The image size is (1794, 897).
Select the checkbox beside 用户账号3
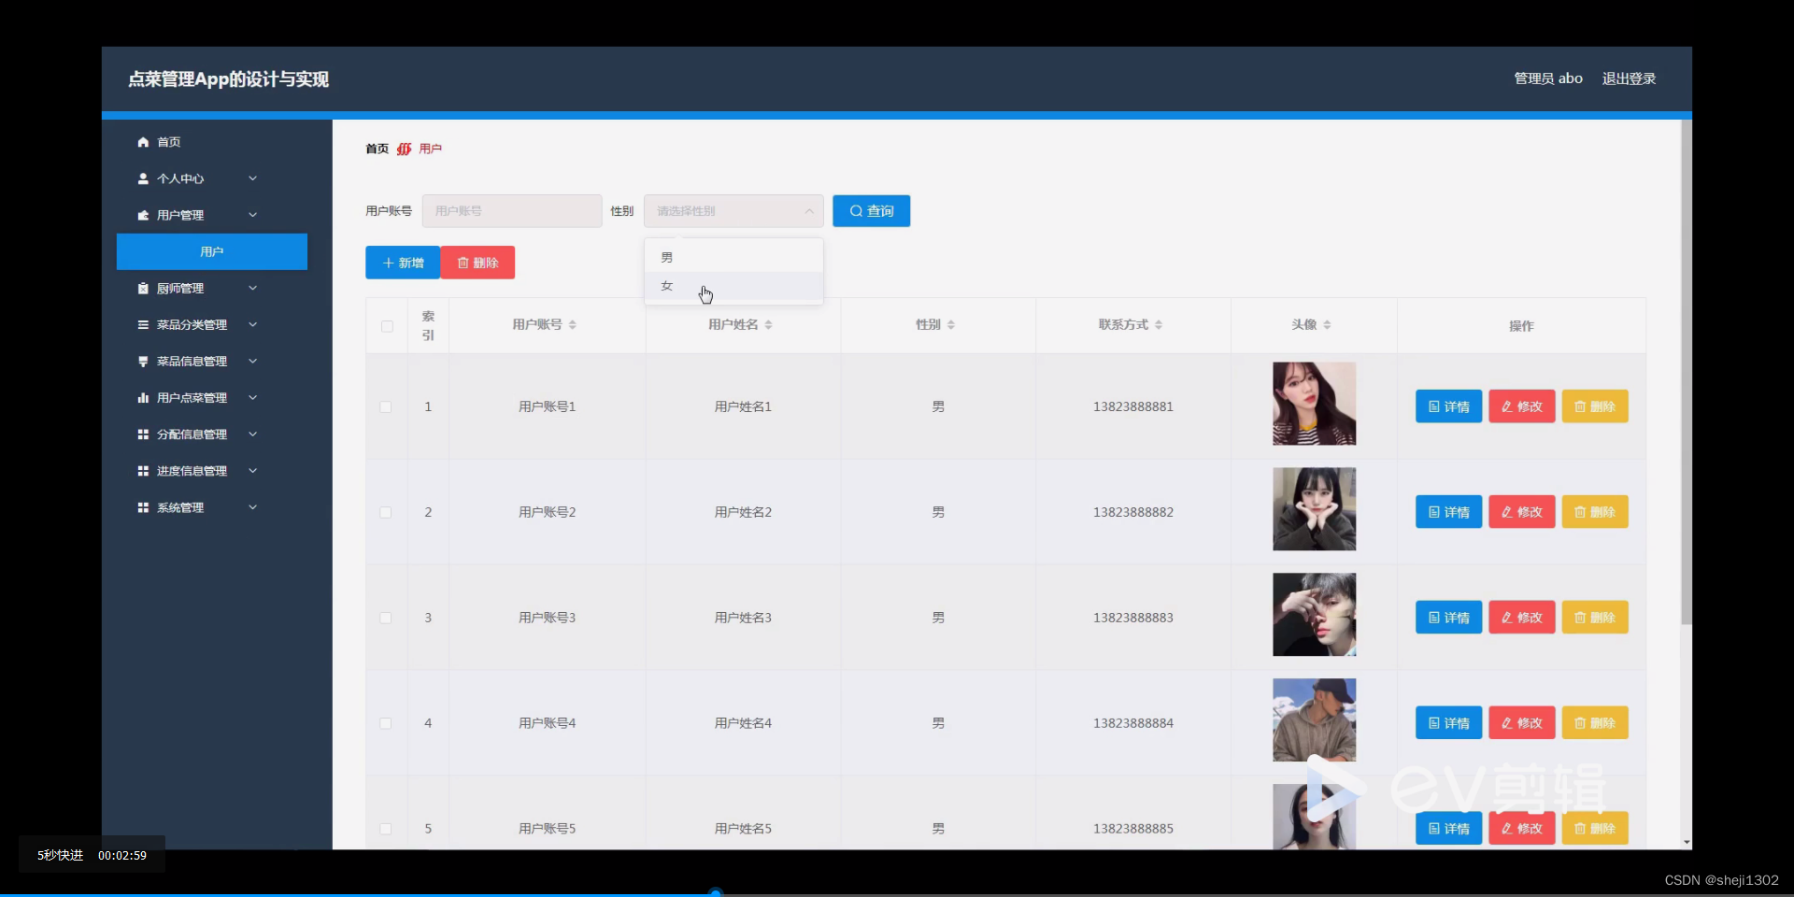click(385, 619)
